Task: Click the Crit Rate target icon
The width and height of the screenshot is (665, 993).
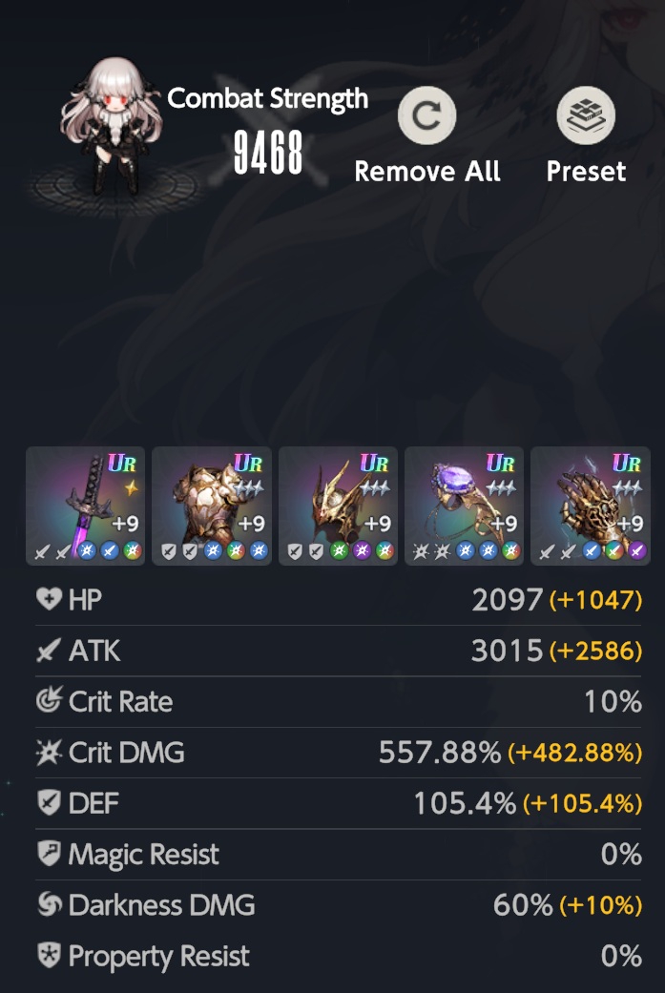Action: (49, 701)
